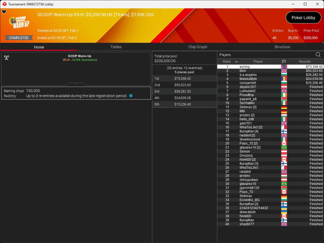
Task: Click the SCOOP Warm Up logo
Action: (19, 23)
